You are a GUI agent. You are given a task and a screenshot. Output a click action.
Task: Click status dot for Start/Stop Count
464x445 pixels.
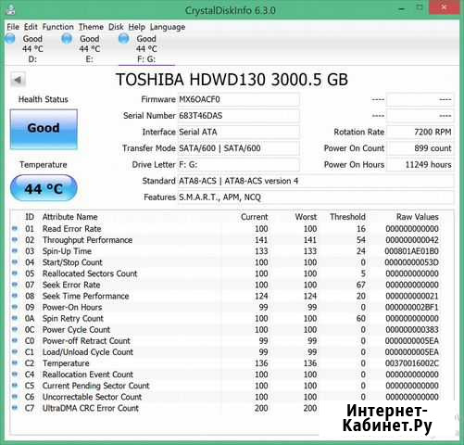click(15, 262)
